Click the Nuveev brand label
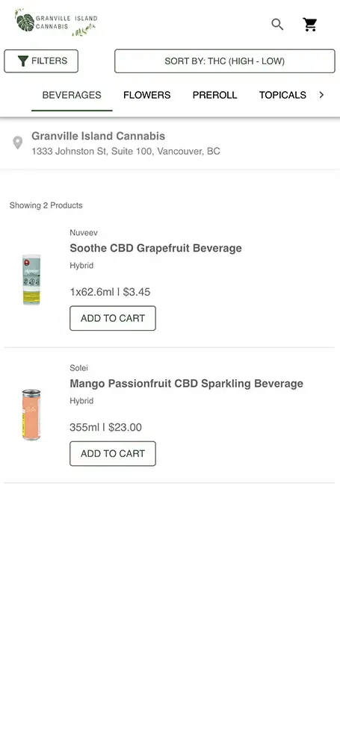 tap(84, 233)
